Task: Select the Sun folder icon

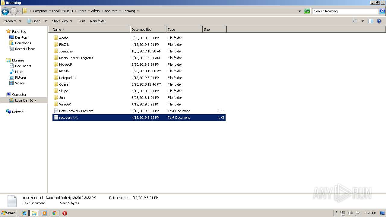Action: (x=56, y=98)
